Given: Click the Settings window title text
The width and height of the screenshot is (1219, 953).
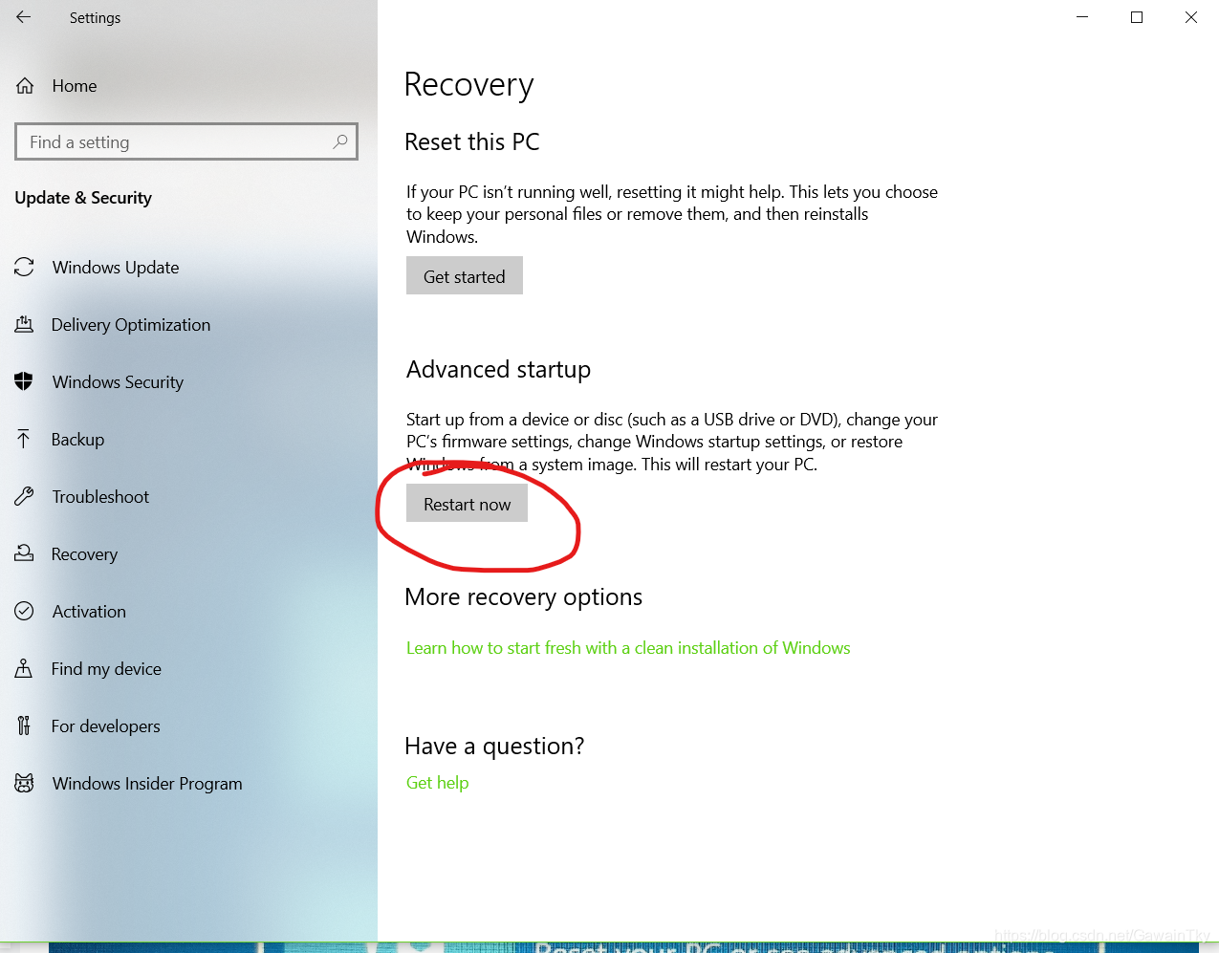Looking at the screenshot, I should [95, 18].
